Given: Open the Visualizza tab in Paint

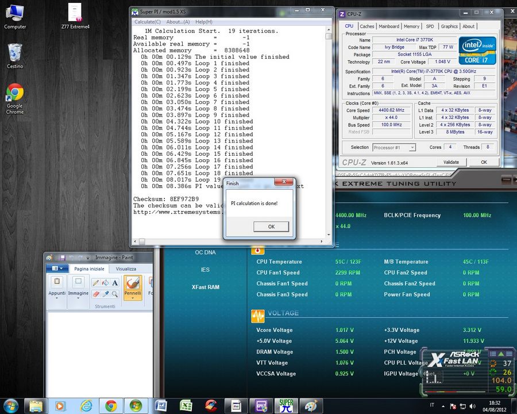Looking at the screenshot, I should pos(126,269).
